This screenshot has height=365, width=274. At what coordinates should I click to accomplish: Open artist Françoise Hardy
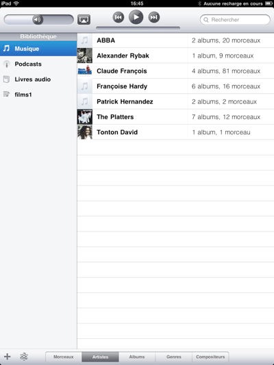(175, 86)
